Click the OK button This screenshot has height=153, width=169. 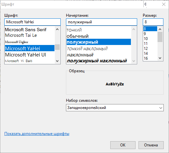tap(123, 145)
